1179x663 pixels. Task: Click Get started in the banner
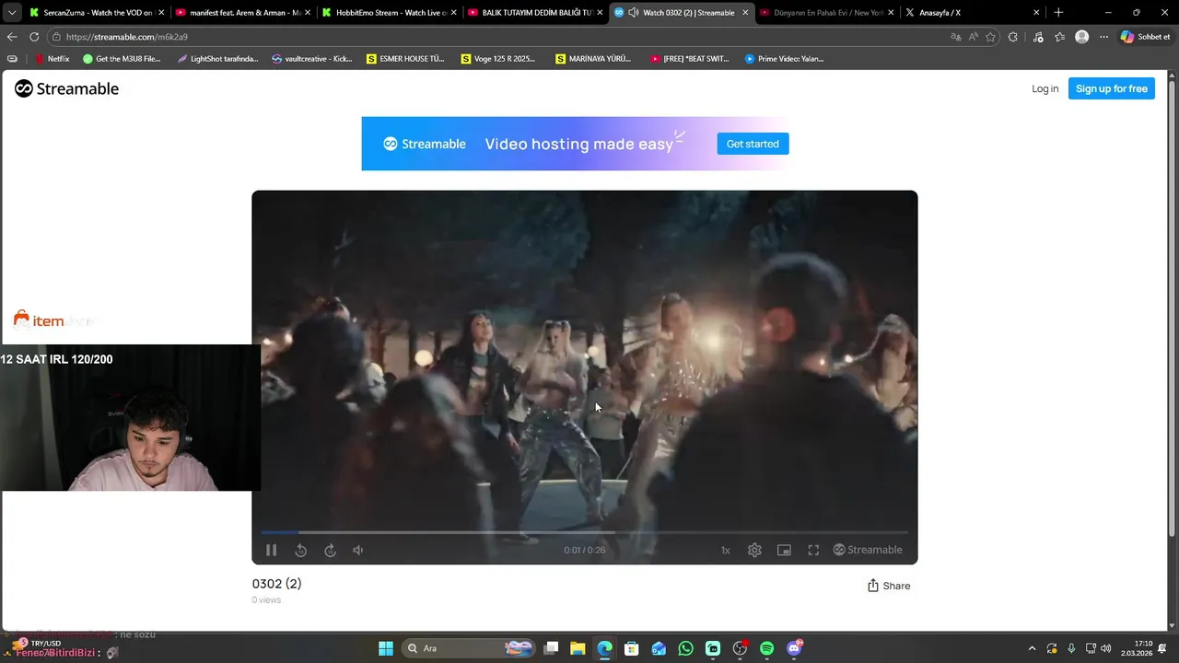coord(753,144)
